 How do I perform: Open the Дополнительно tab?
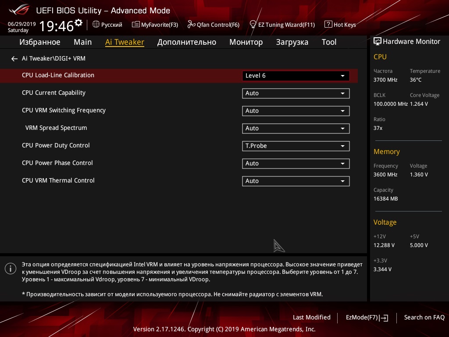187,42
